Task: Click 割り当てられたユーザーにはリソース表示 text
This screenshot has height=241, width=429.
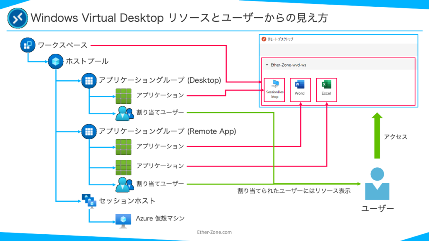Action: [294, 191]
